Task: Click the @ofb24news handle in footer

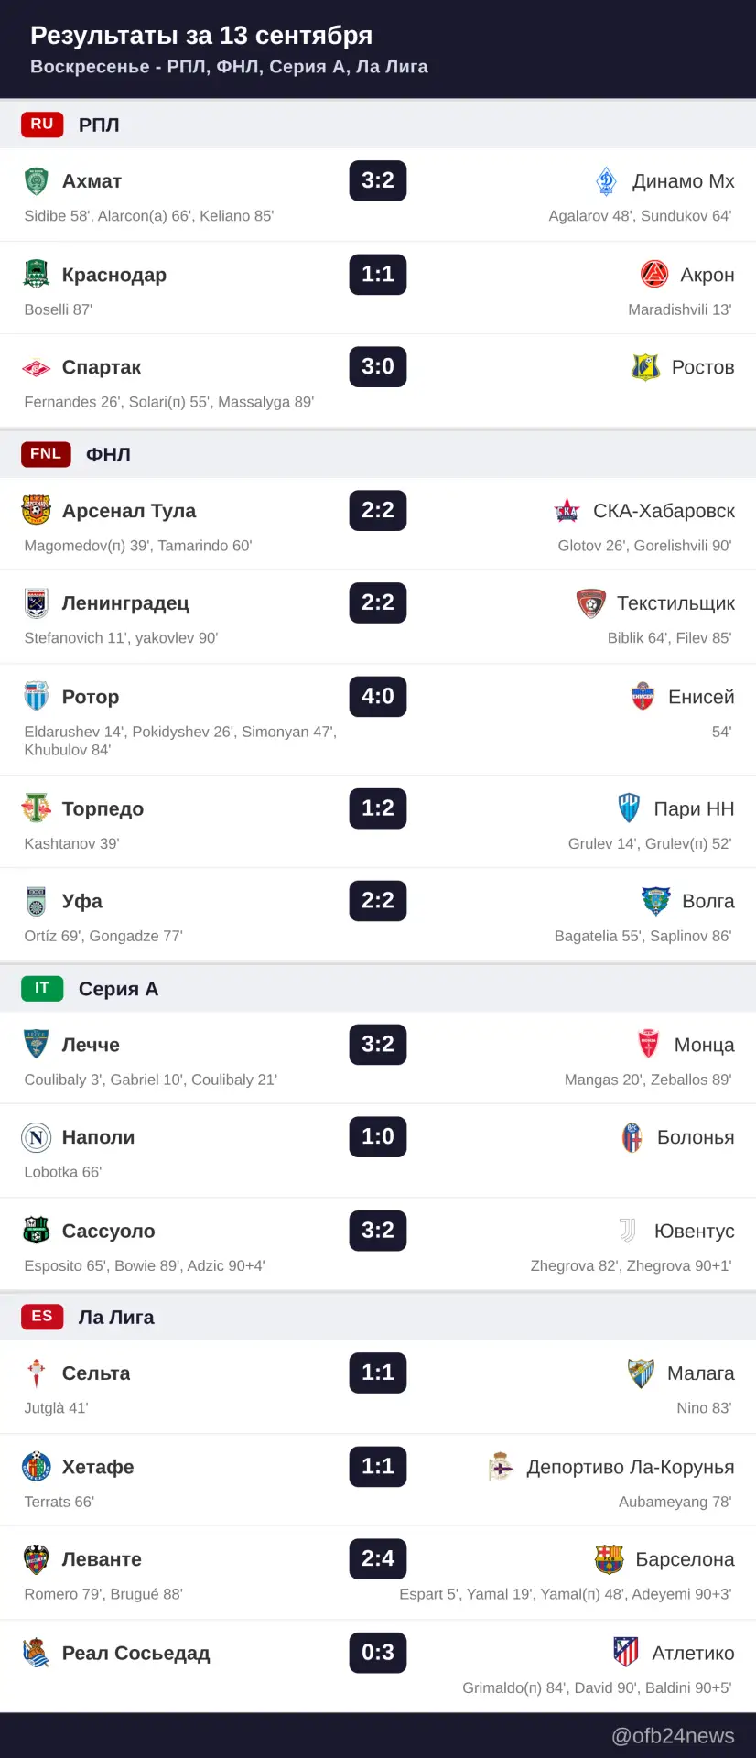Action: 673,1736
